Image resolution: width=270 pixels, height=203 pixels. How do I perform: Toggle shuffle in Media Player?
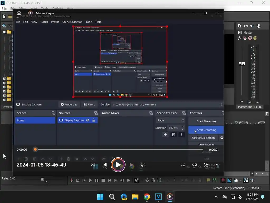click(x=93, y=165)
